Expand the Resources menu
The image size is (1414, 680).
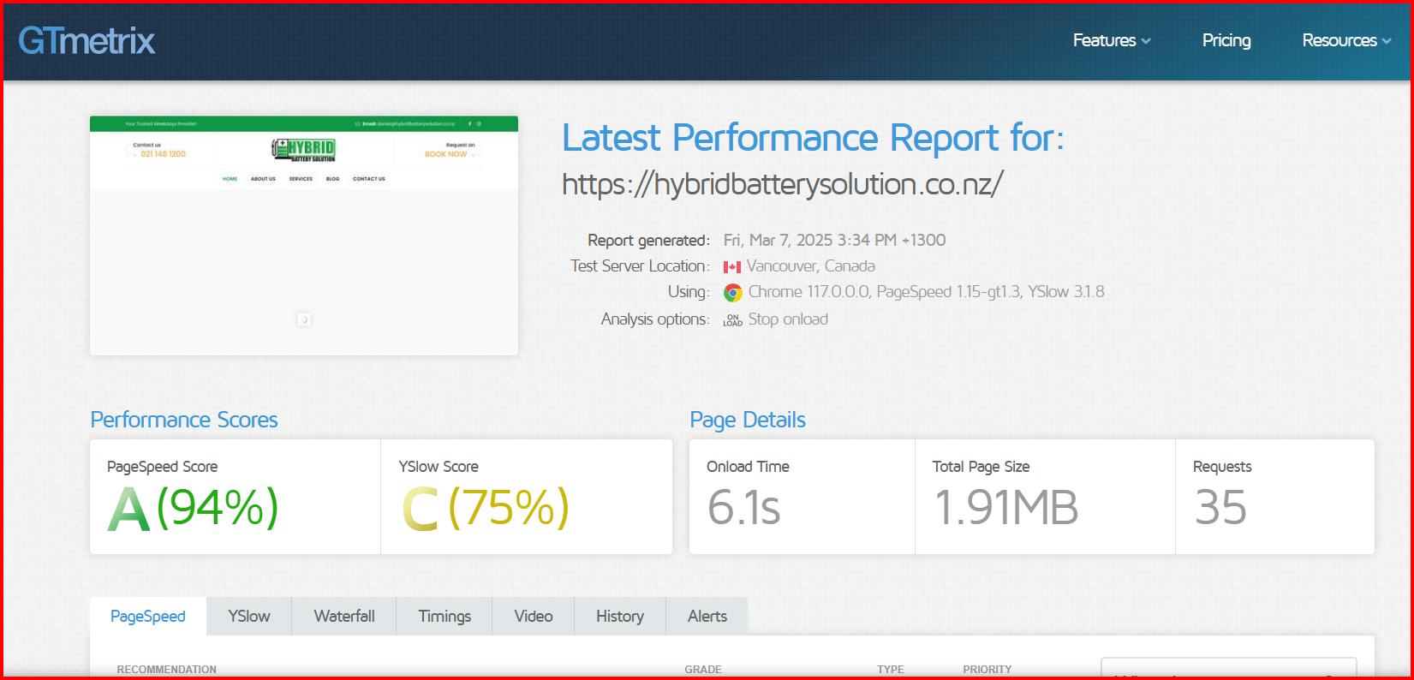(x=1346, y=40)
